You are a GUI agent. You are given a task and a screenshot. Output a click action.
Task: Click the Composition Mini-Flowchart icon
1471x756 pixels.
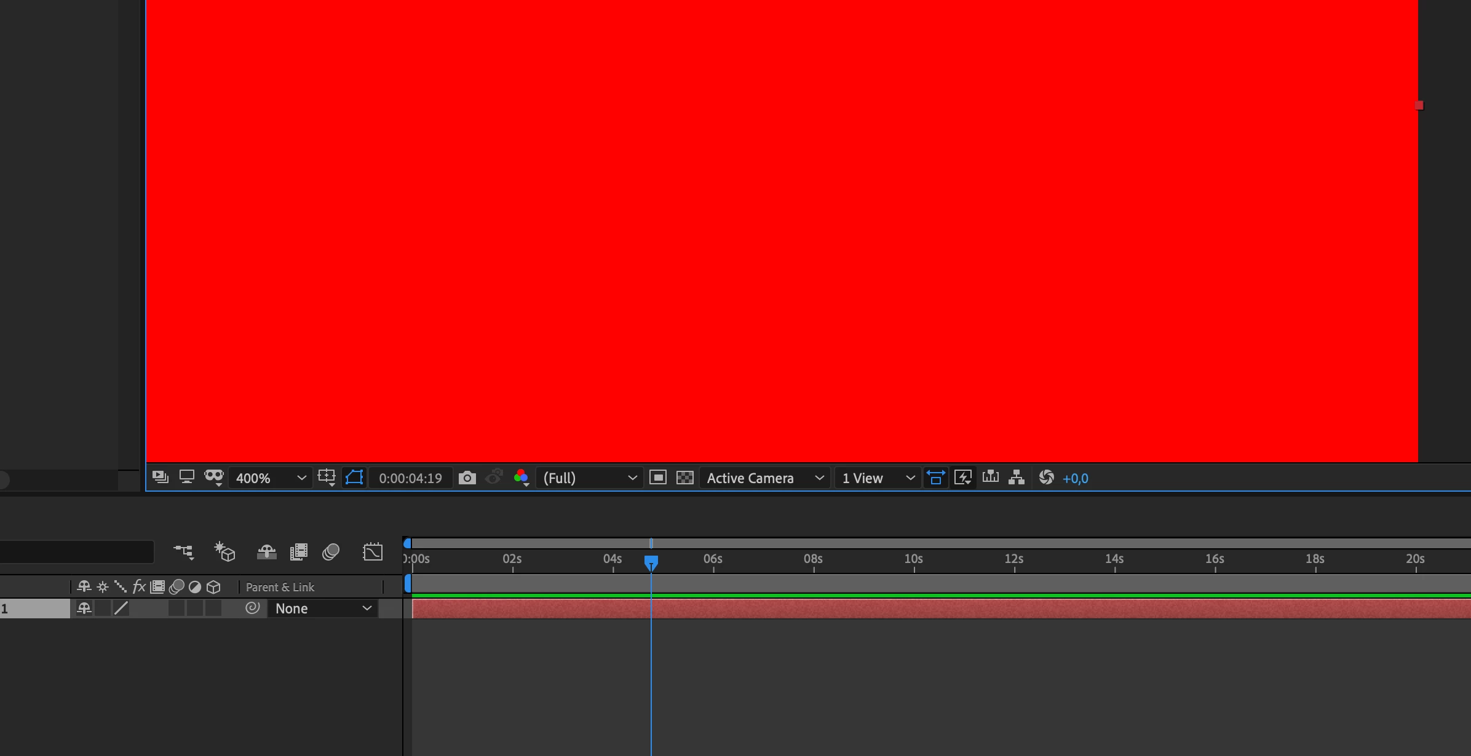[x=183, y=551]
